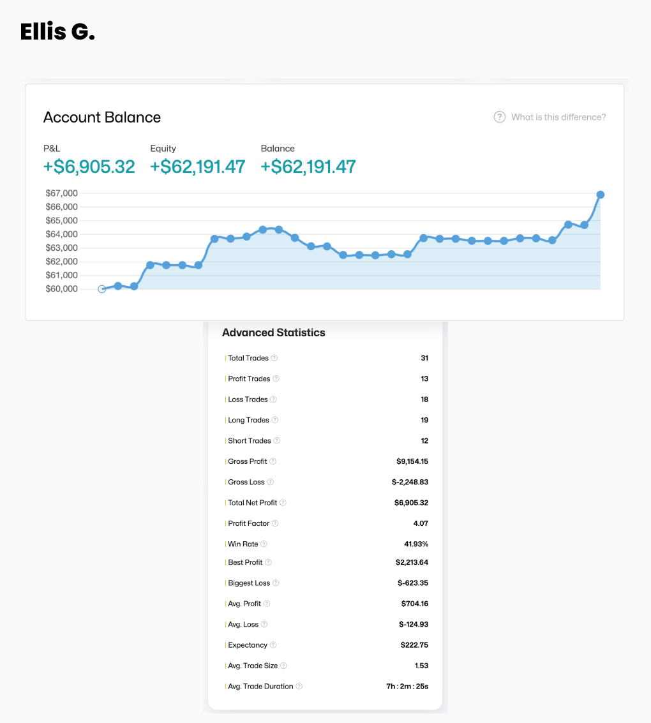651x723 pixels.
Task: Click the help icon next to Win Rate
Action: point(264,544)
